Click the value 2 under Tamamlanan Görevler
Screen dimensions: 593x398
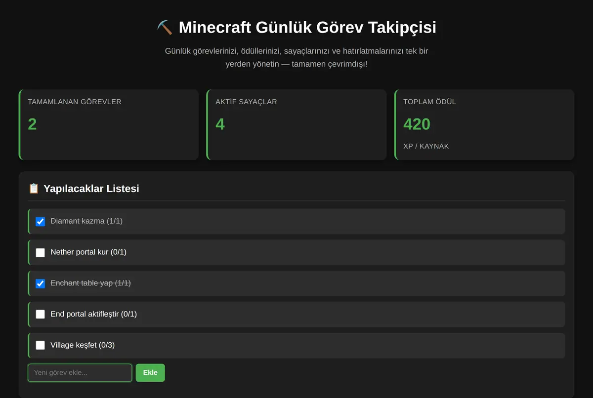[x=32, y=124]
